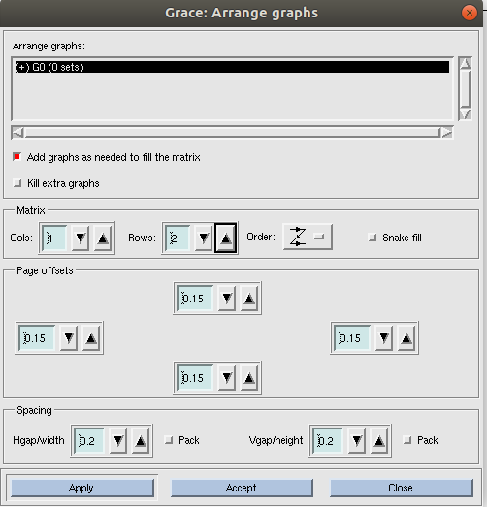Increase the Cols value with up arrow
This screenshot has height=507, width=487.
click(103, 238)
